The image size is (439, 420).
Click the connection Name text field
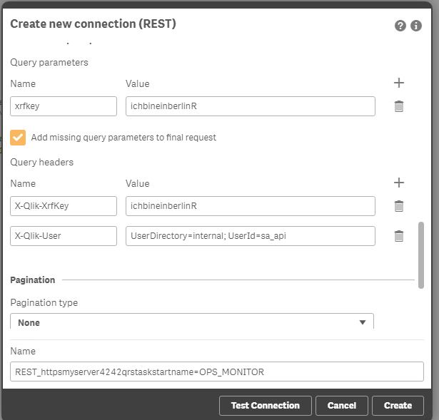coord(217,372)
